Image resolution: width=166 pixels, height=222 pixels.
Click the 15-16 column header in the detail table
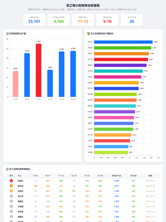pos(100,176)
